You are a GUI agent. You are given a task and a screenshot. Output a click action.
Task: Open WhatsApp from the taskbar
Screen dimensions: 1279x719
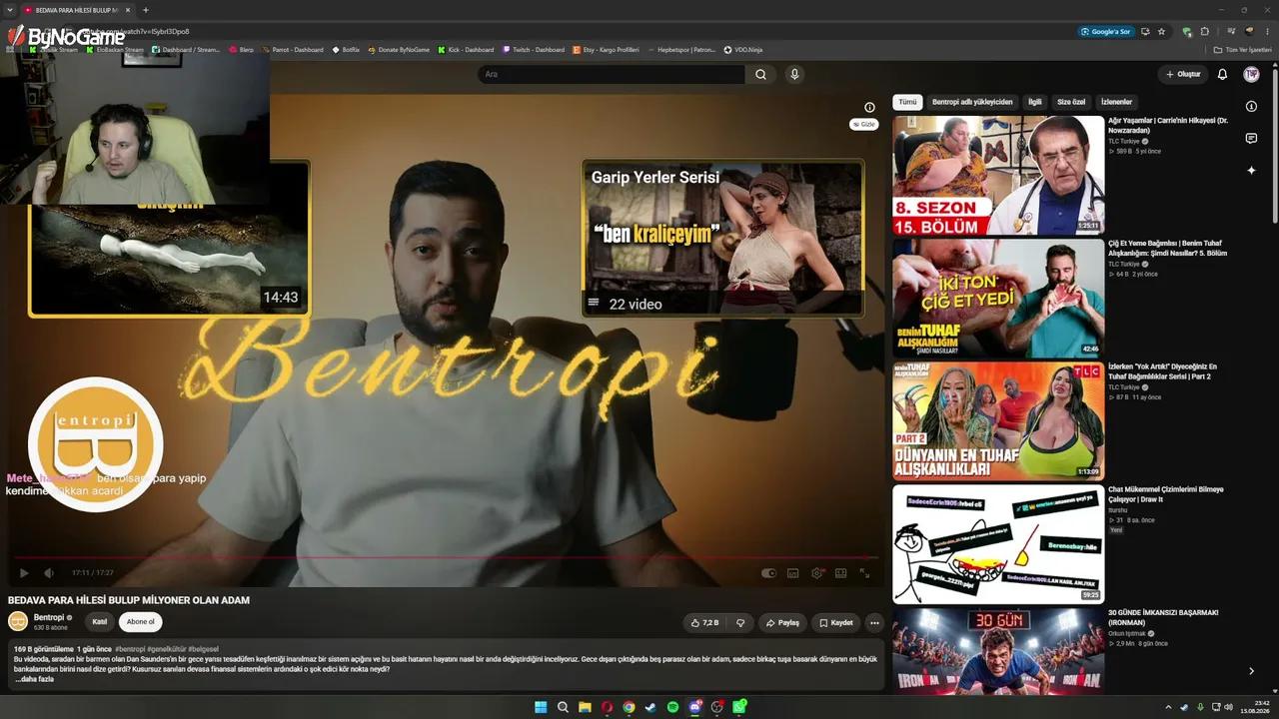point(738,707)
